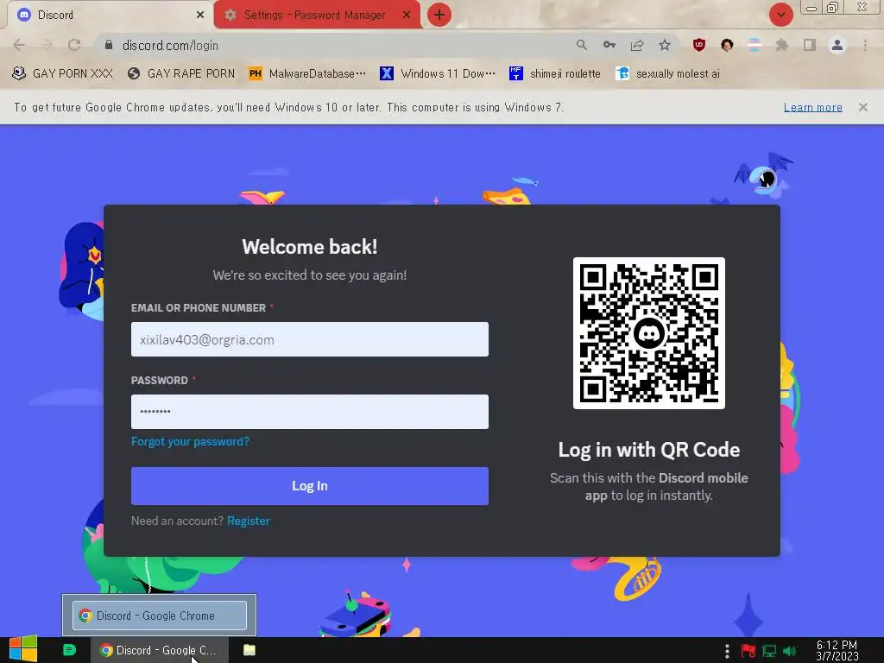Open the round avatar extension next to uBlock
This screenshot has height=663, width=884.
(727, 45)
